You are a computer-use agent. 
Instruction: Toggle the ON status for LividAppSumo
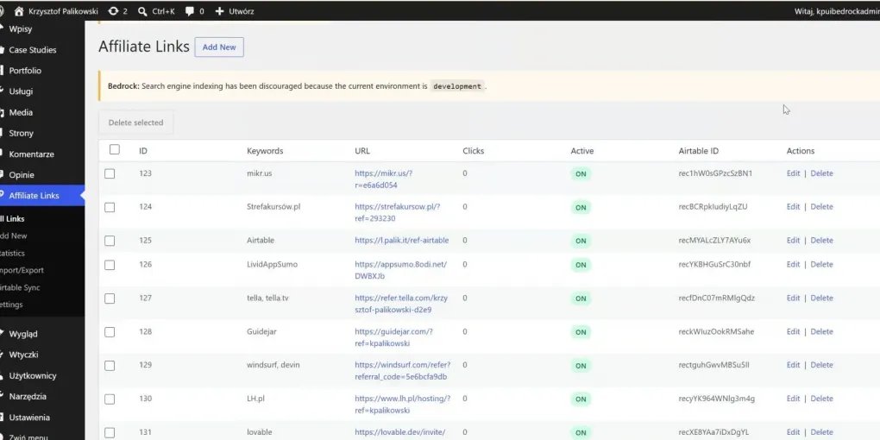click(581, 265)
